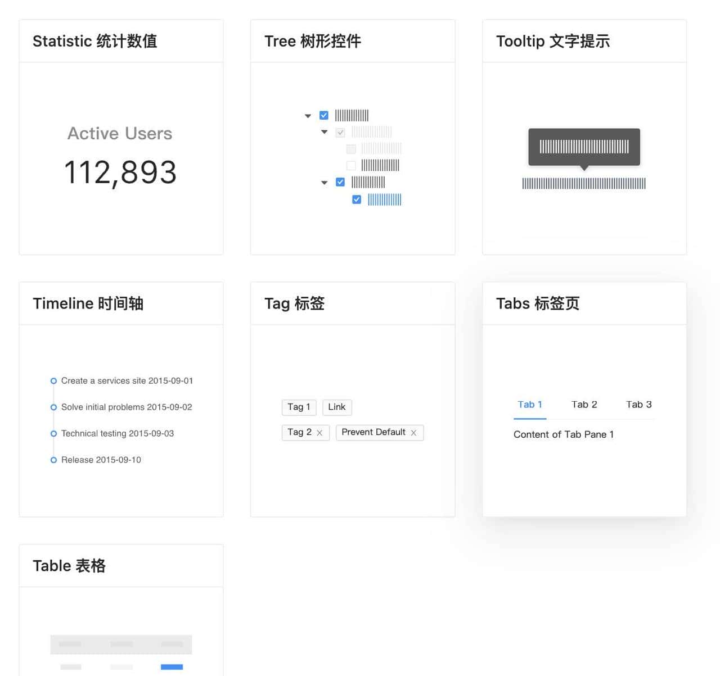720x676 pixels.
Task: Click the dark tooltip bubble
Action: [583, 147]
